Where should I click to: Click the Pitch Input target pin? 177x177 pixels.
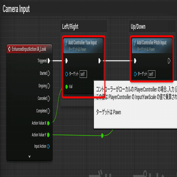coord(135,74)
